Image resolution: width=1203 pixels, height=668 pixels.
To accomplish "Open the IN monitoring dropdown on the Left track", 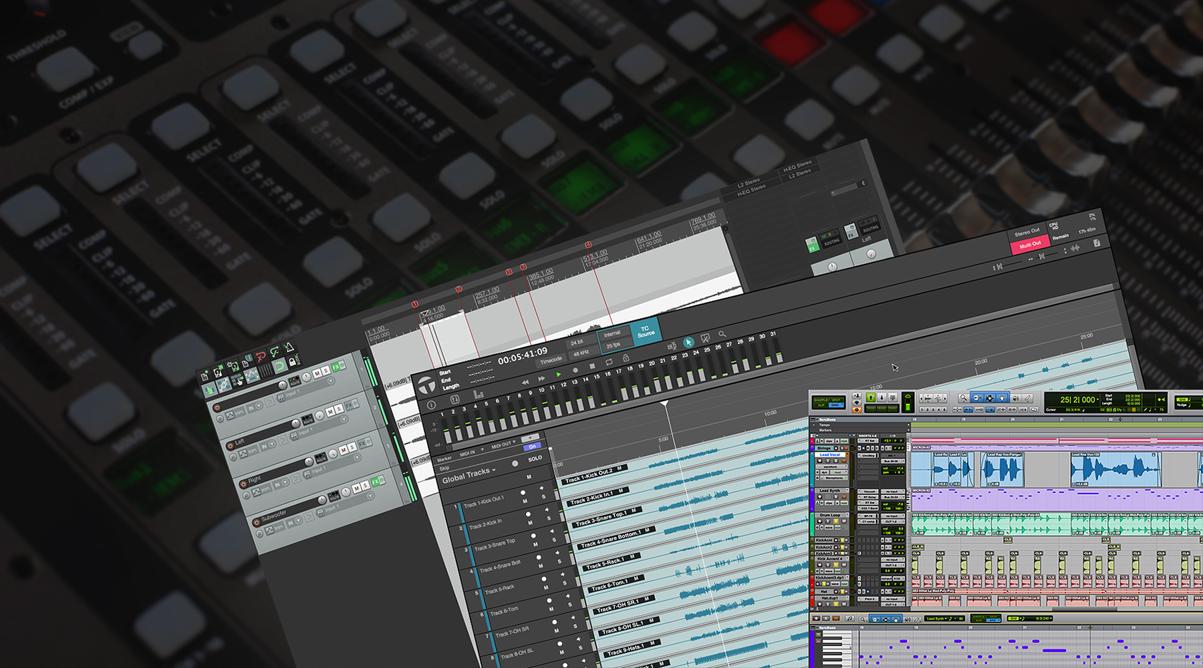I will click(267, 444).
